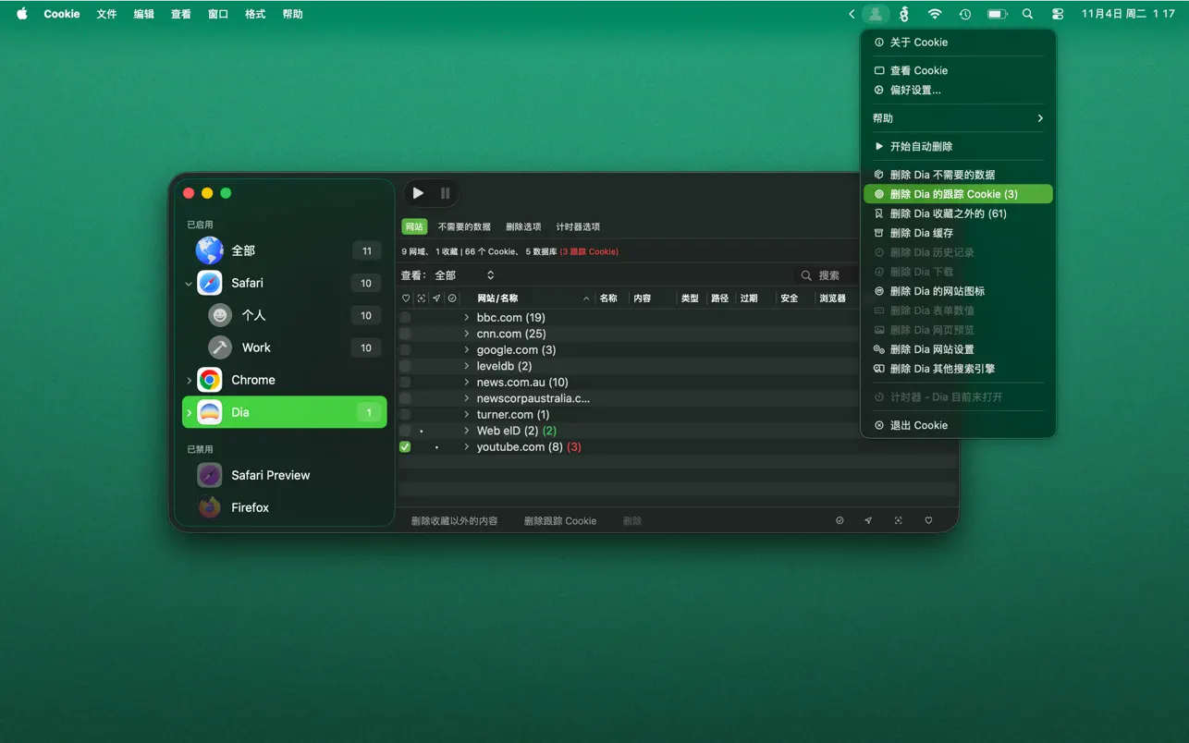Select the 全部 globe icon in sidebar
This screenshot has width=1189, height=743.
210,250
